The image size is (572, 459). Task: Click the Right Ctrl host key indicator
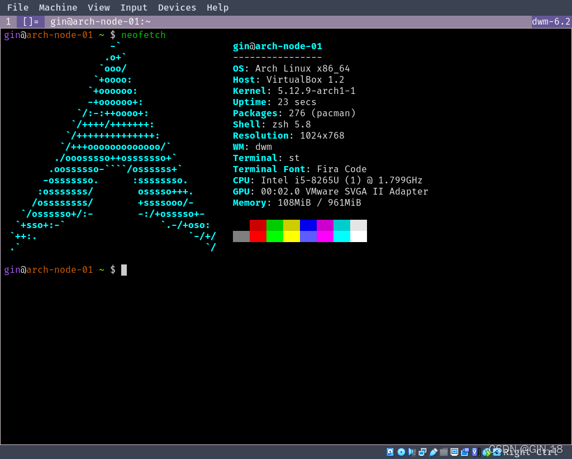pyautogui.click(x=530, y=452)
